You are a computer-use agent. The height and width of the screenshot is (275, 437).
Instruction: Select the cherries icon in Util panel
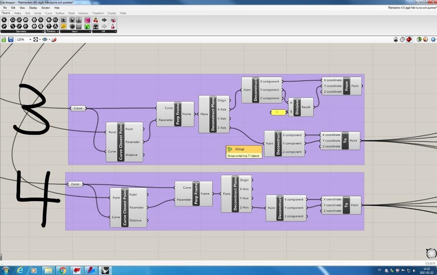click(x=96, y=20)
